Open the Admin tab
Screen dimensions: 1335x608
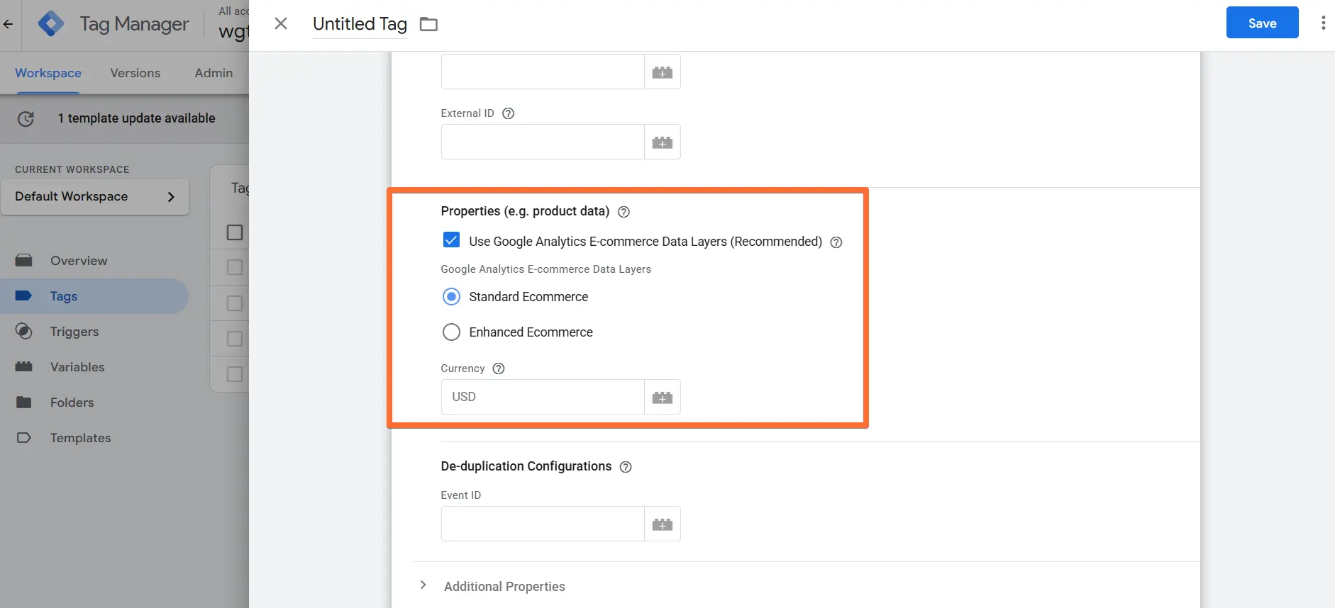[214, 73]
